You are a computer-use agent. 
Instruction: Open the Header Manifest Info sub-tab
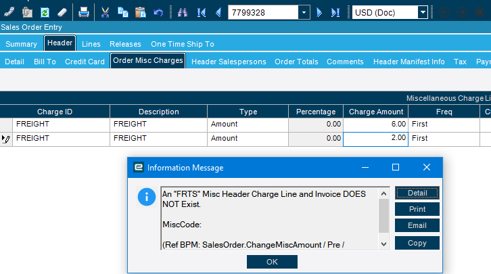click(x=409, y=62)
